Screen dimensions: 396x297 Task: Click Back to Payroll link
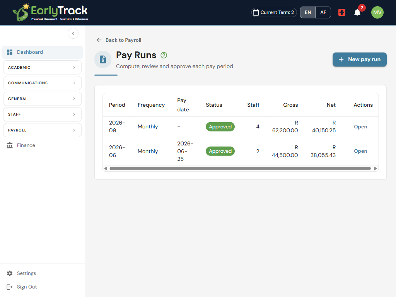pos(119,40)
